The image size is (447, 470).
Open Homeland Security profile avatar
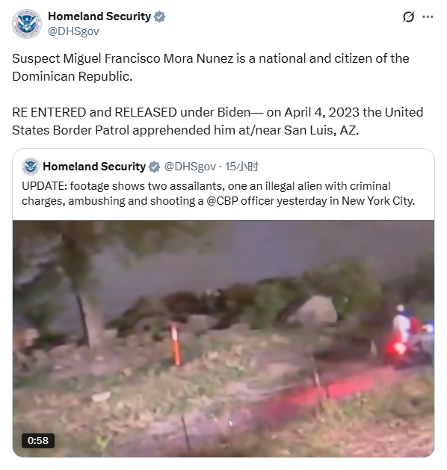point(27,24)
